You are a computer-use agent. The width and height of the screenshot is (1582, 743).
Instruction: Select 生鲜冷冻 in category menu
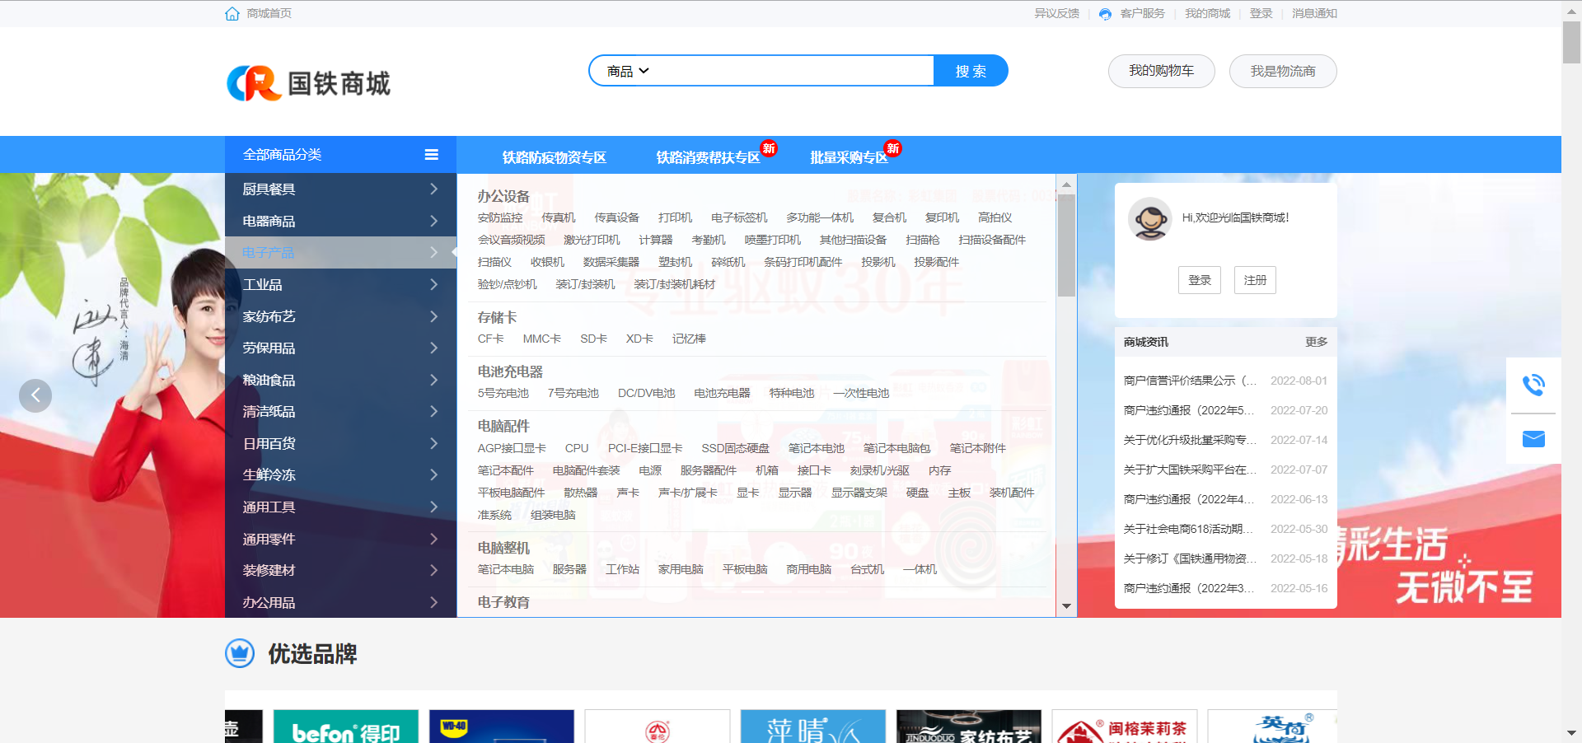pyautogui.click(x=340, y=475)
